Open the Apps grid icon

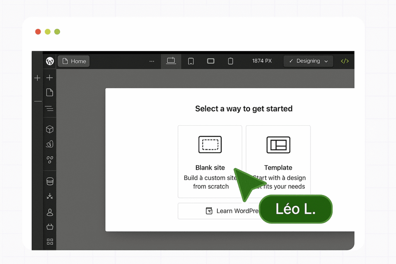tap(49, 242)
